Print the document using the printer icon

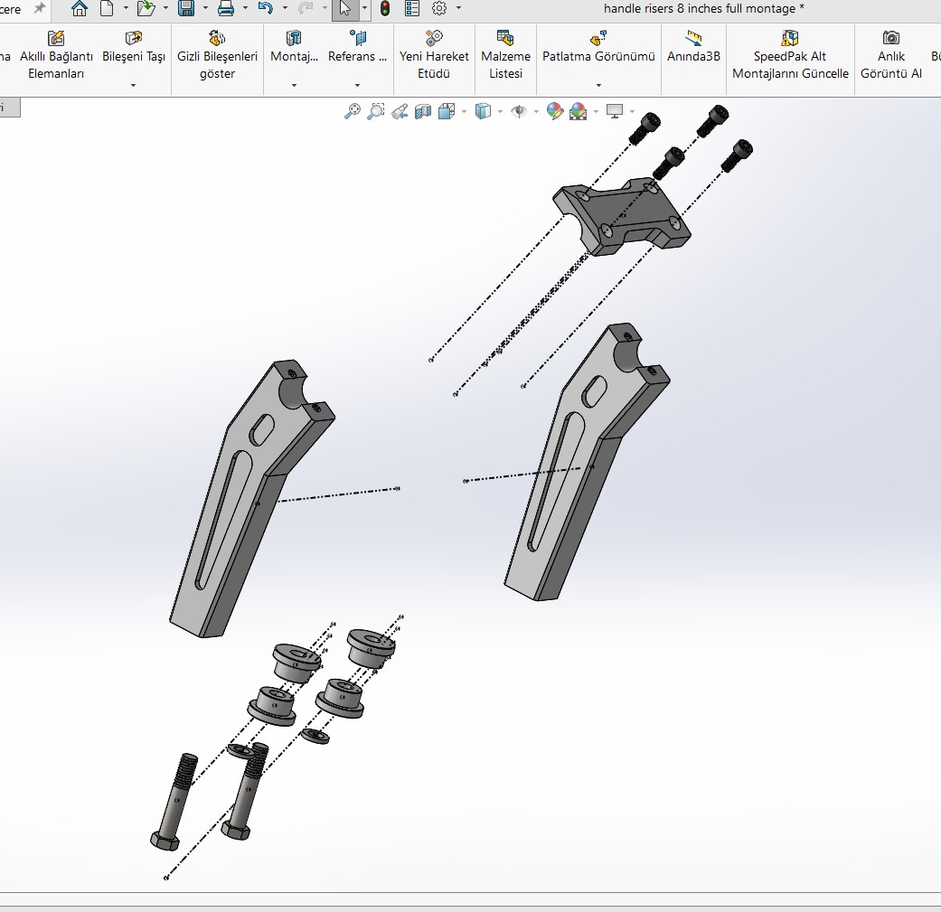click(226, 8)
